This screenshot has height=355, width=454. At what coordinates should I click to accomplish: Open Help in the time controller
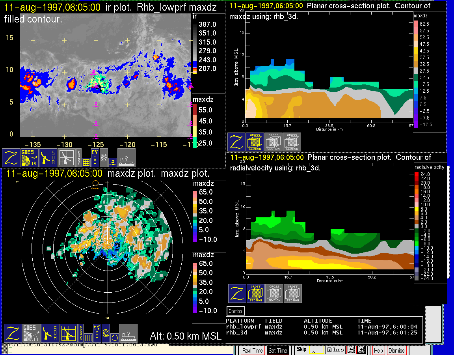378,351
